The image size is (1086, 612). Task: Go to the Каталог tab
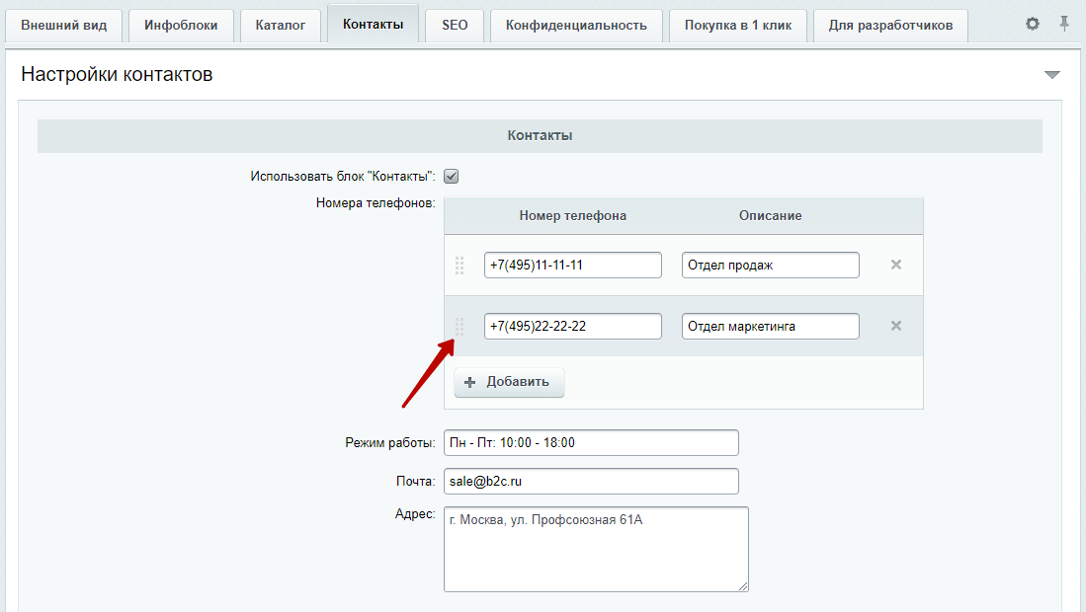[280, 26]
